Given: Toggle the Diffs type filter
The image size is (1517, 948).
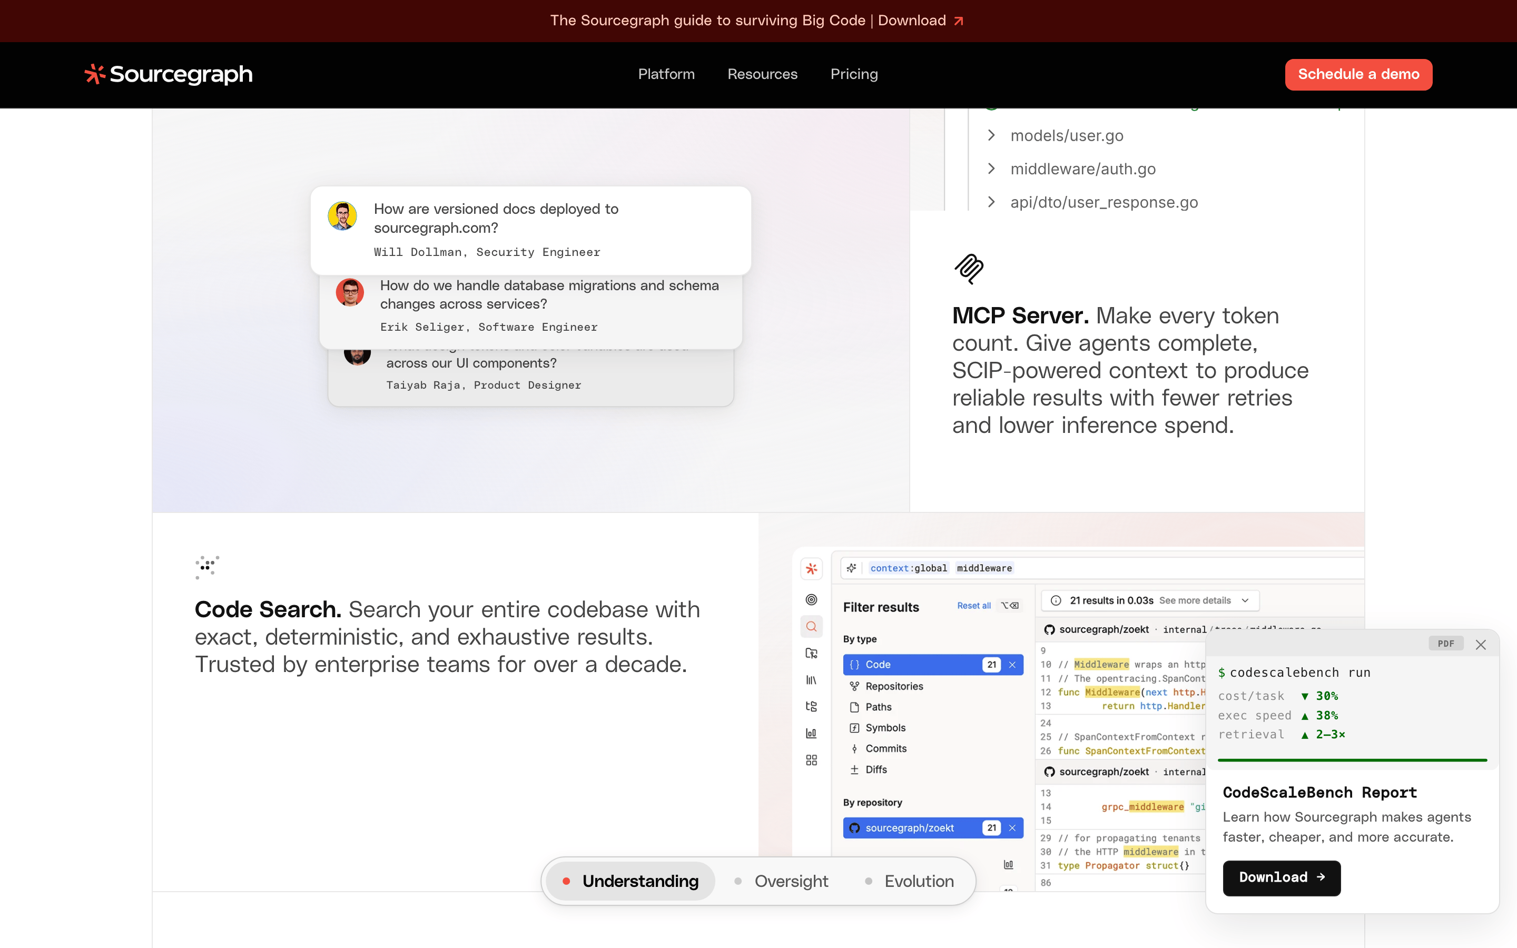Looking at the screenshot, I should (933, 769).
